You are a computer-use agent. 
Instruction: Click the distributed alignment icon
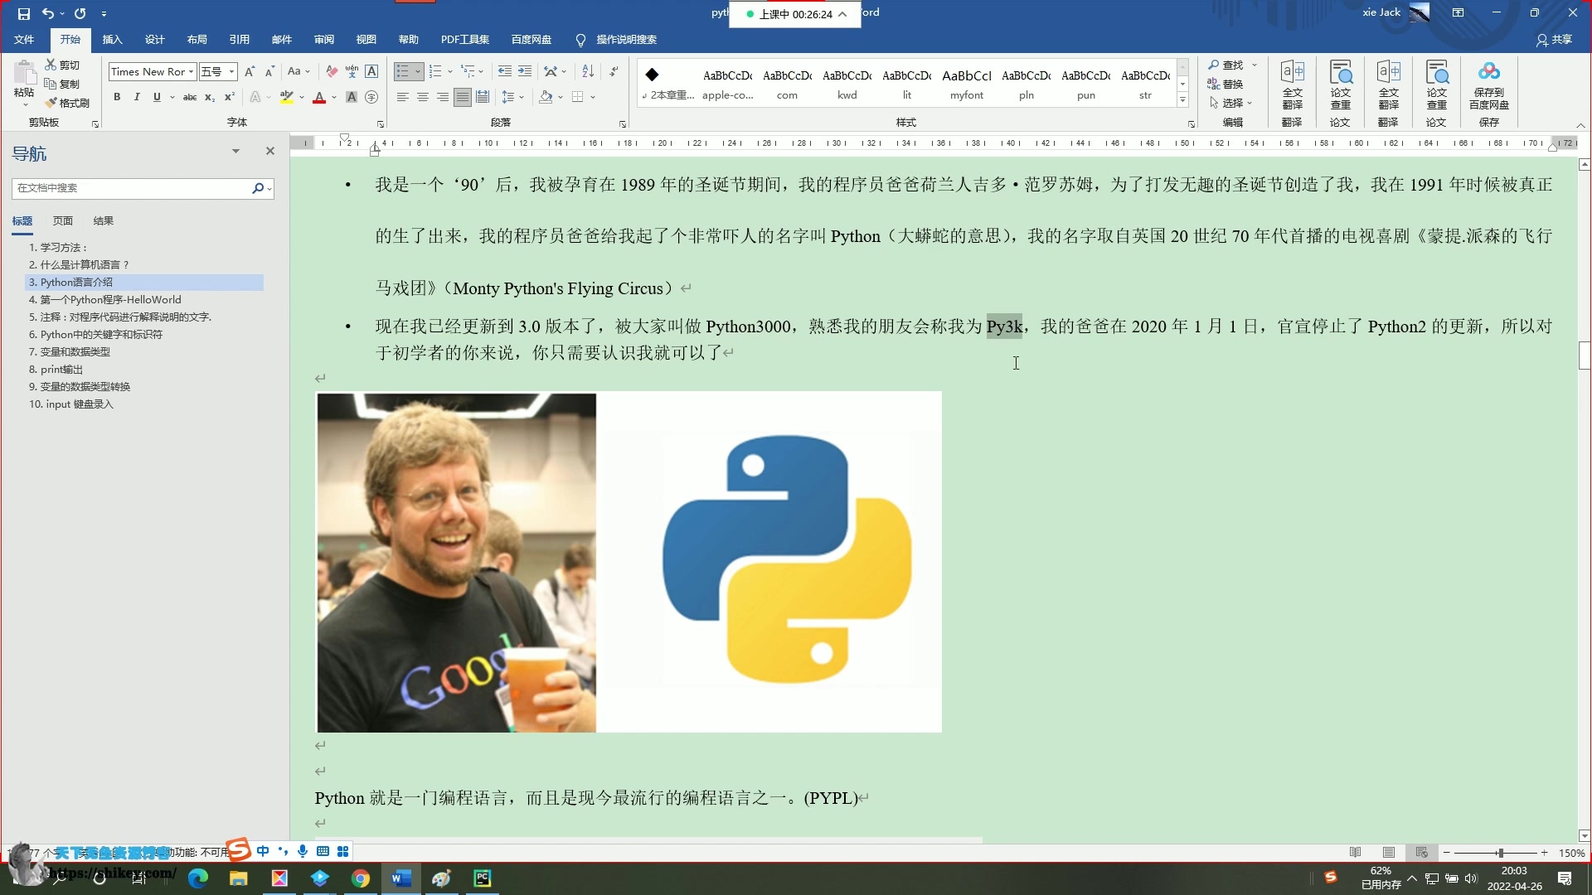point(483,97)
